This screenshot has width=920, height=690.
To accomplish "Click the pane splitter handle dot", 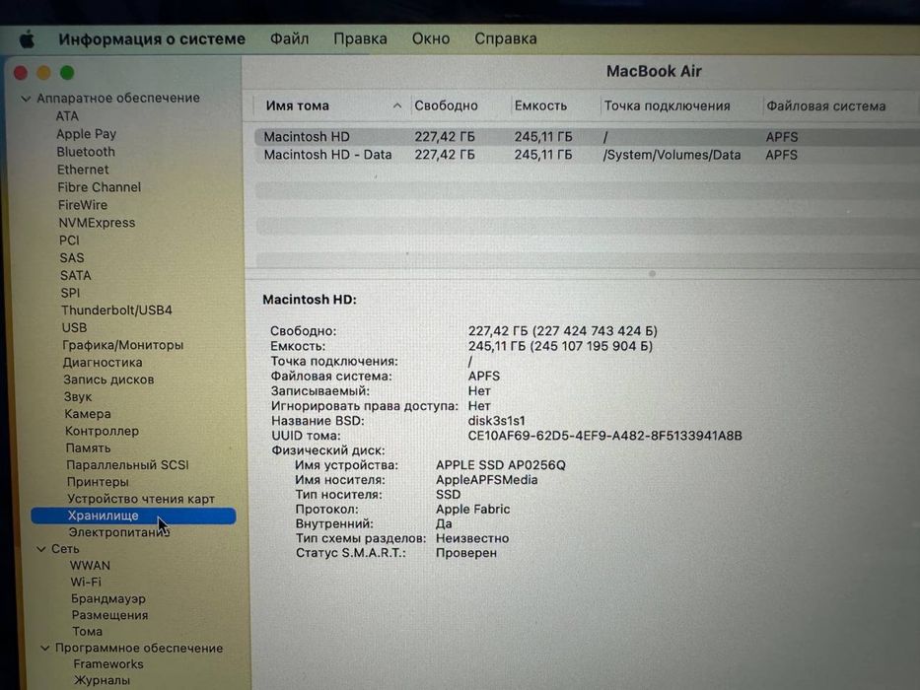I will click(x=652, y=274).
